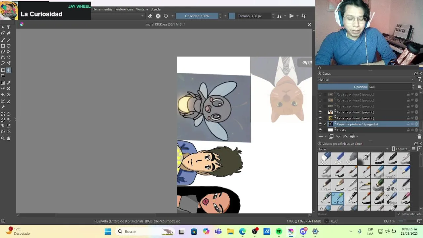
Task: Open the Etiqueta dropdown
Action: 402,149
